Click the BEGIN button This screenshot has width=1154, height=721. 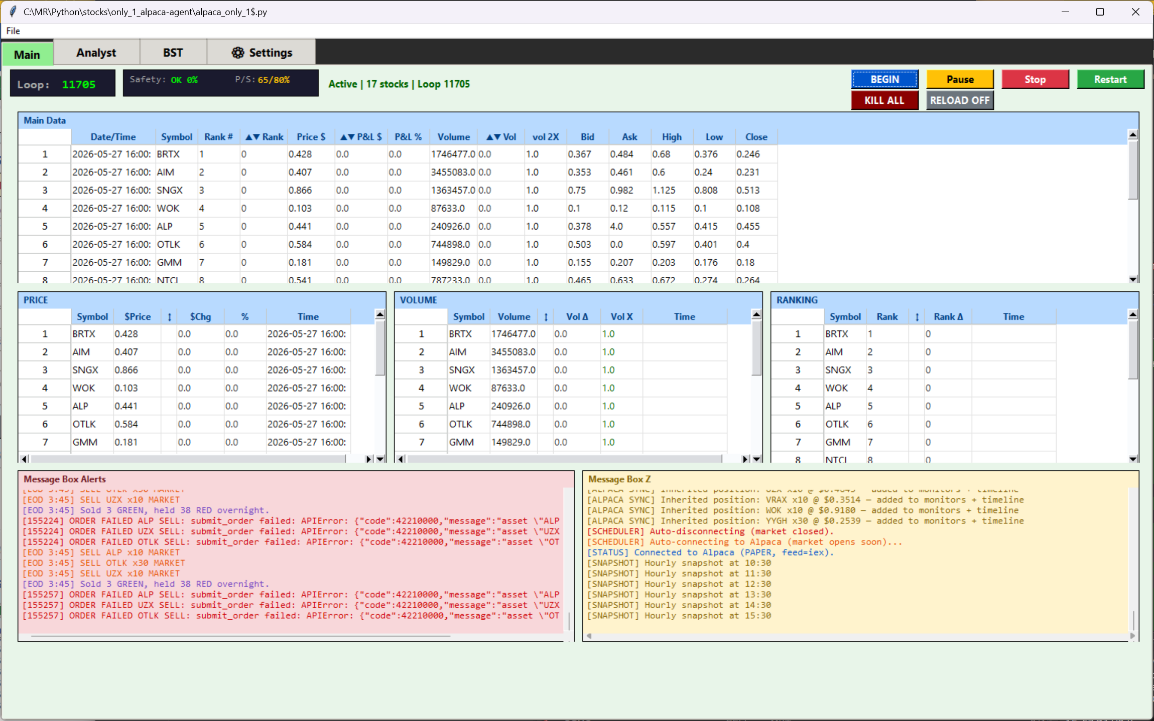(x=884, y=79)
